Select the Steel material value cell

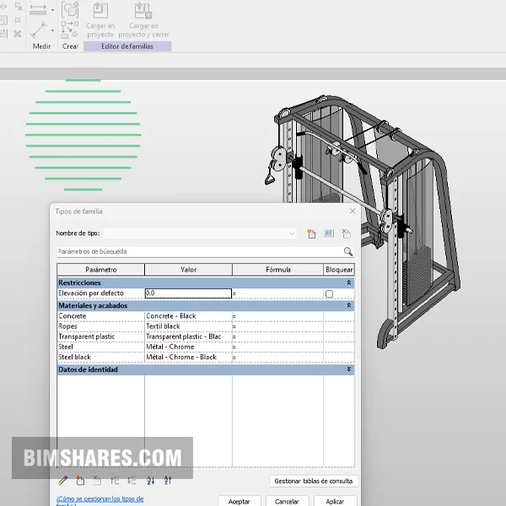(187, 347)
